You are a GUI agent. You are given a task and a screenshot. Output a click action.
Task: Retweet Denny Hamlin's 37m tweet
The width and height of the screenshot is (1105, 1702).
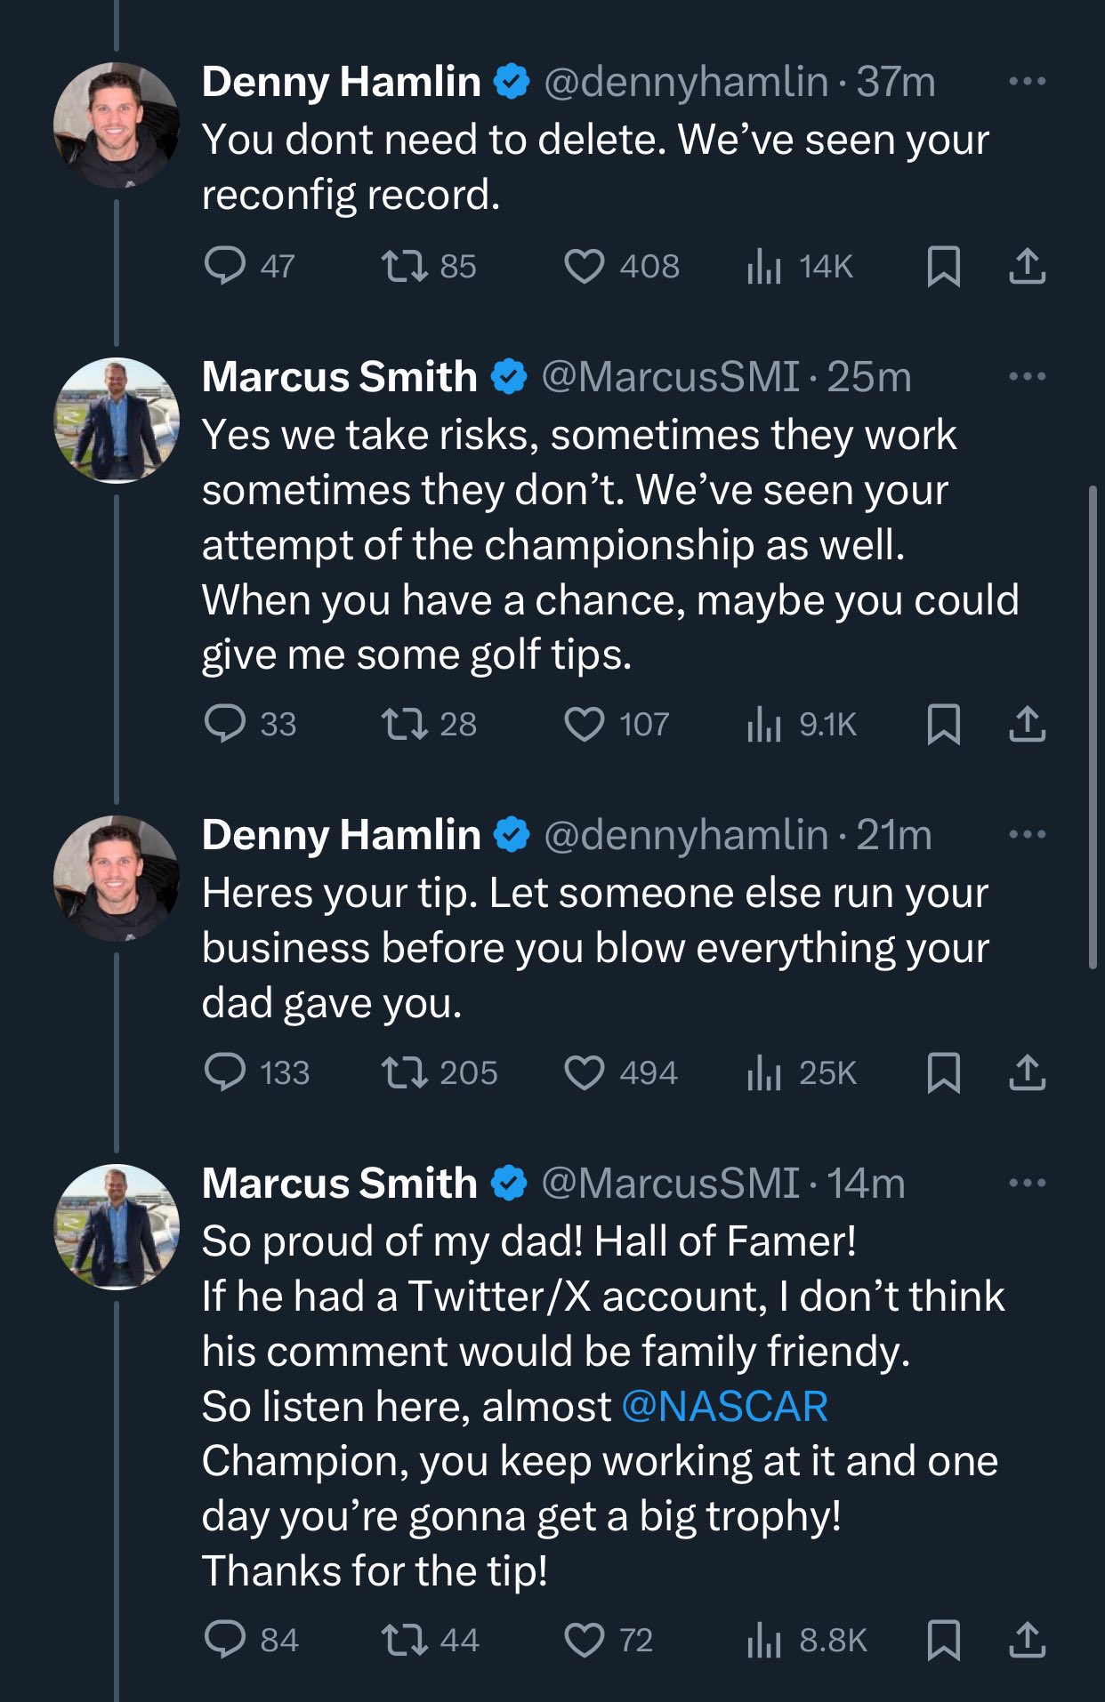405,266
